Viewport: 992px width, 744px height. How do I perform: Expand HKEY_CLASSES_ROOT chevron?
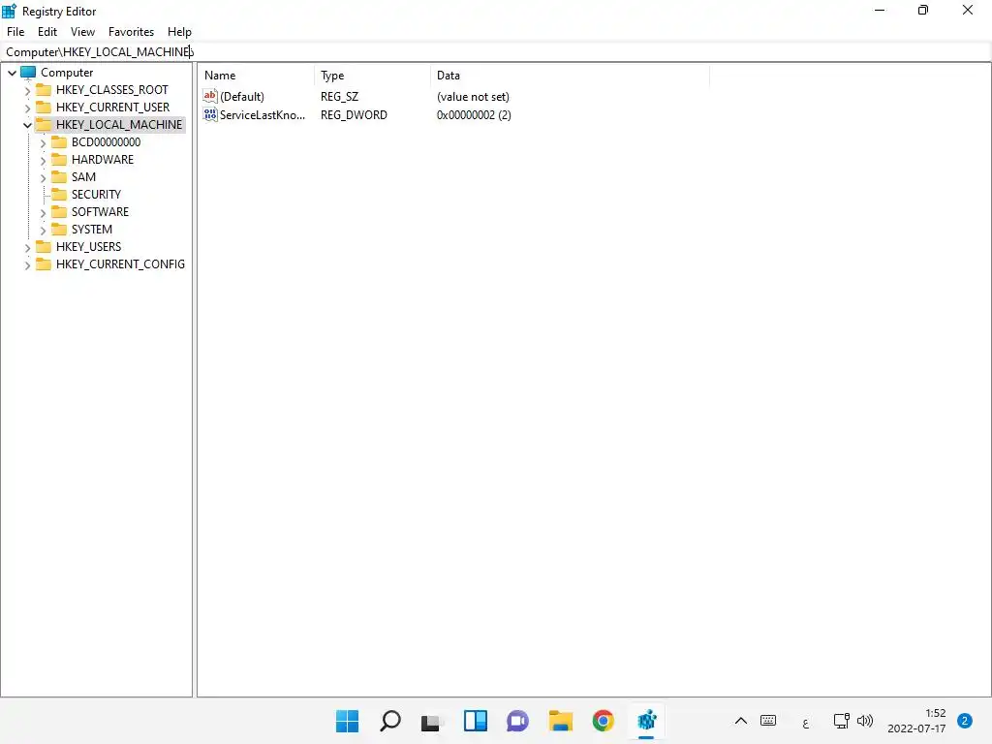(x=27, y=90)
